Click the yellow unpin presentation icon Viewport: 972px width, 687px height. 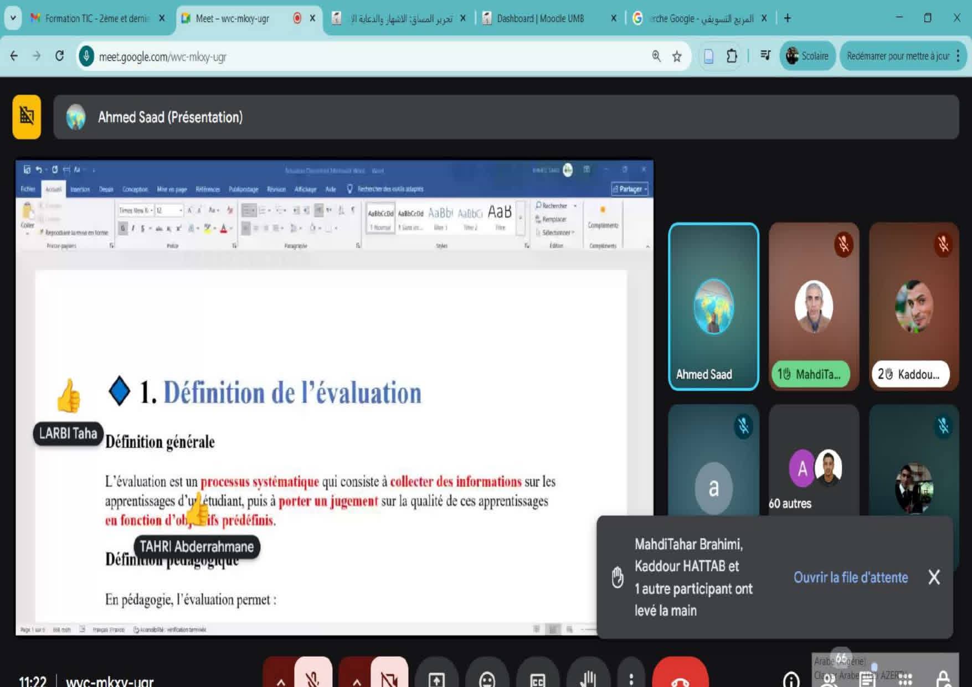[27, 116]
